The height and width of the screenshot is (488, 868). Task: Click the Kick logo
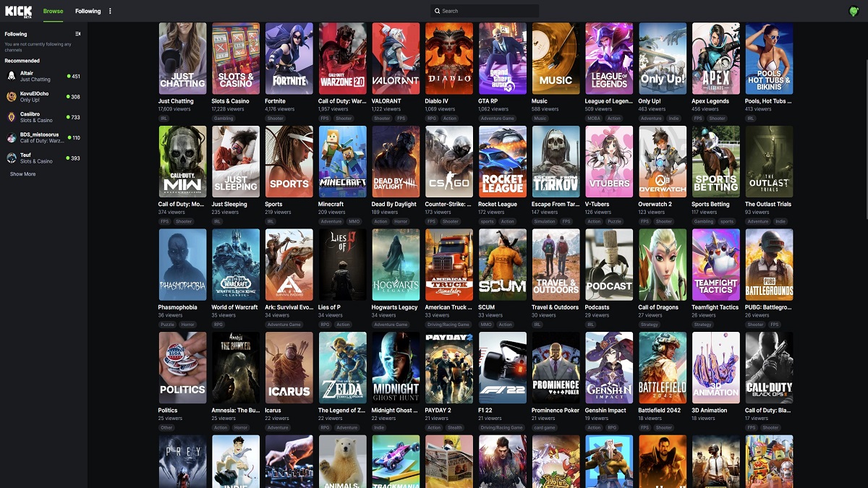point(19,12)
